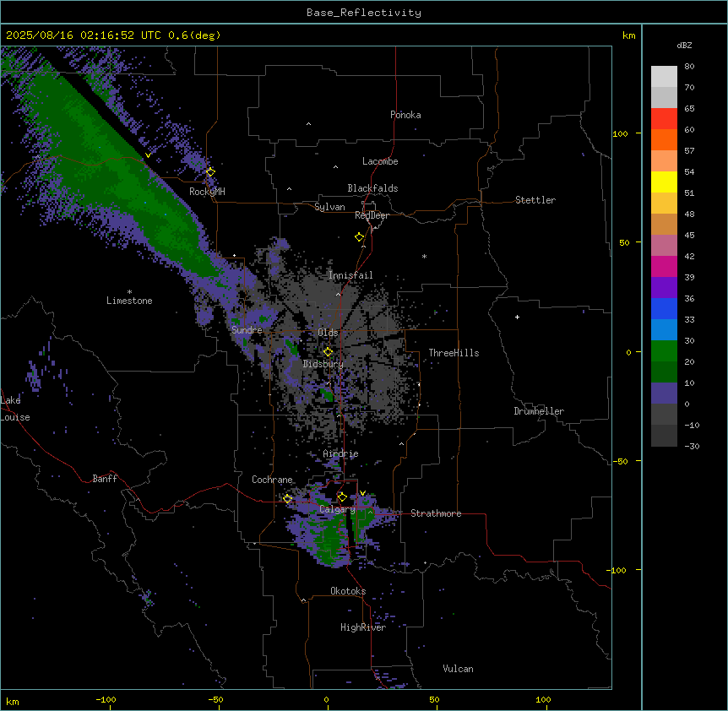Click the white plus marker north of Drumheller
The height and width of the screenshot is (711, 728).
[x=517, y=317]
